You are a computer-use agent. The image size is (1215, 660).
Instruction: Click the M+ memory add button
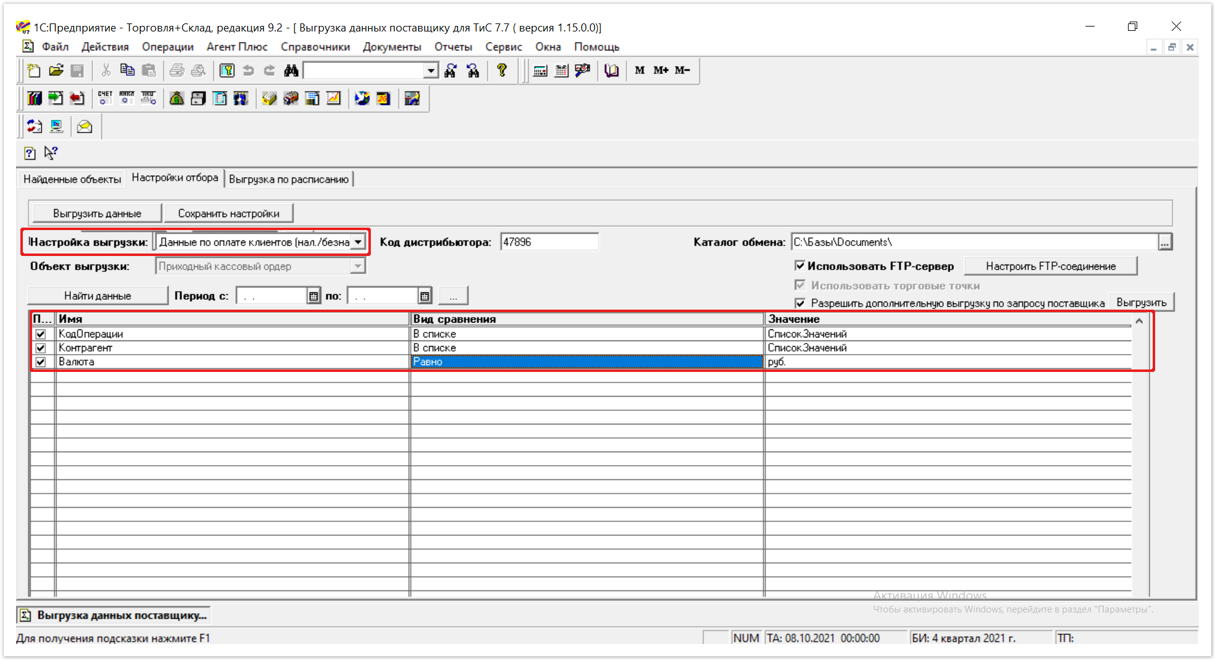coord(661,70)
